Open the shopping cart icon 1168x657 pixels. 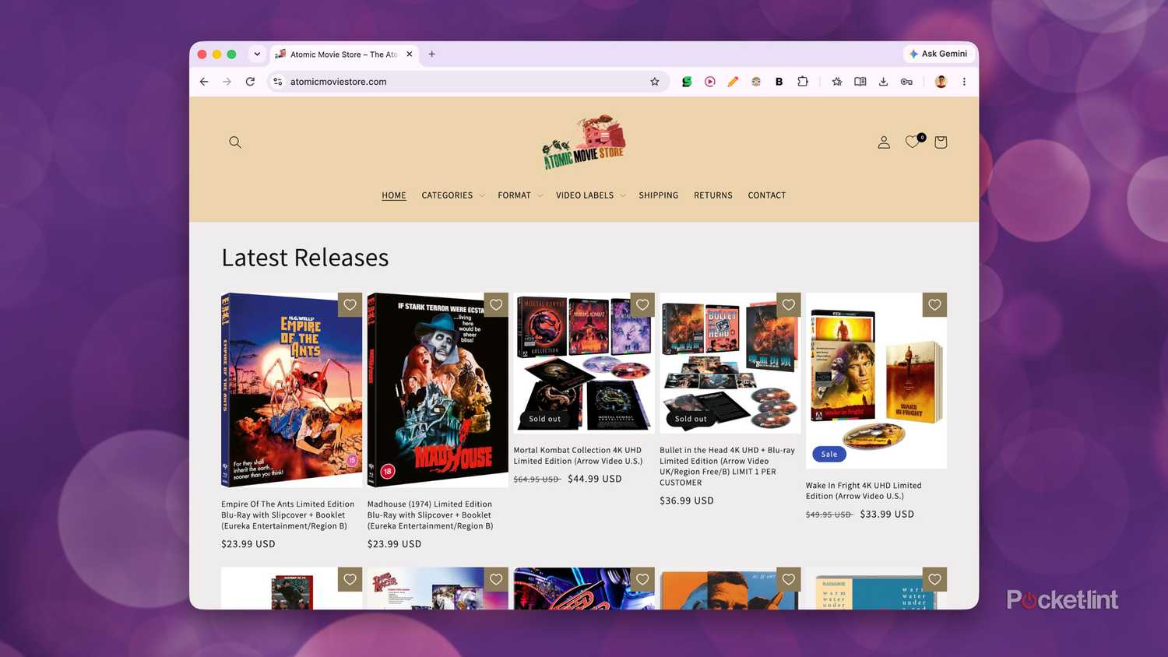pyautogui.click(x=941, y=142)
